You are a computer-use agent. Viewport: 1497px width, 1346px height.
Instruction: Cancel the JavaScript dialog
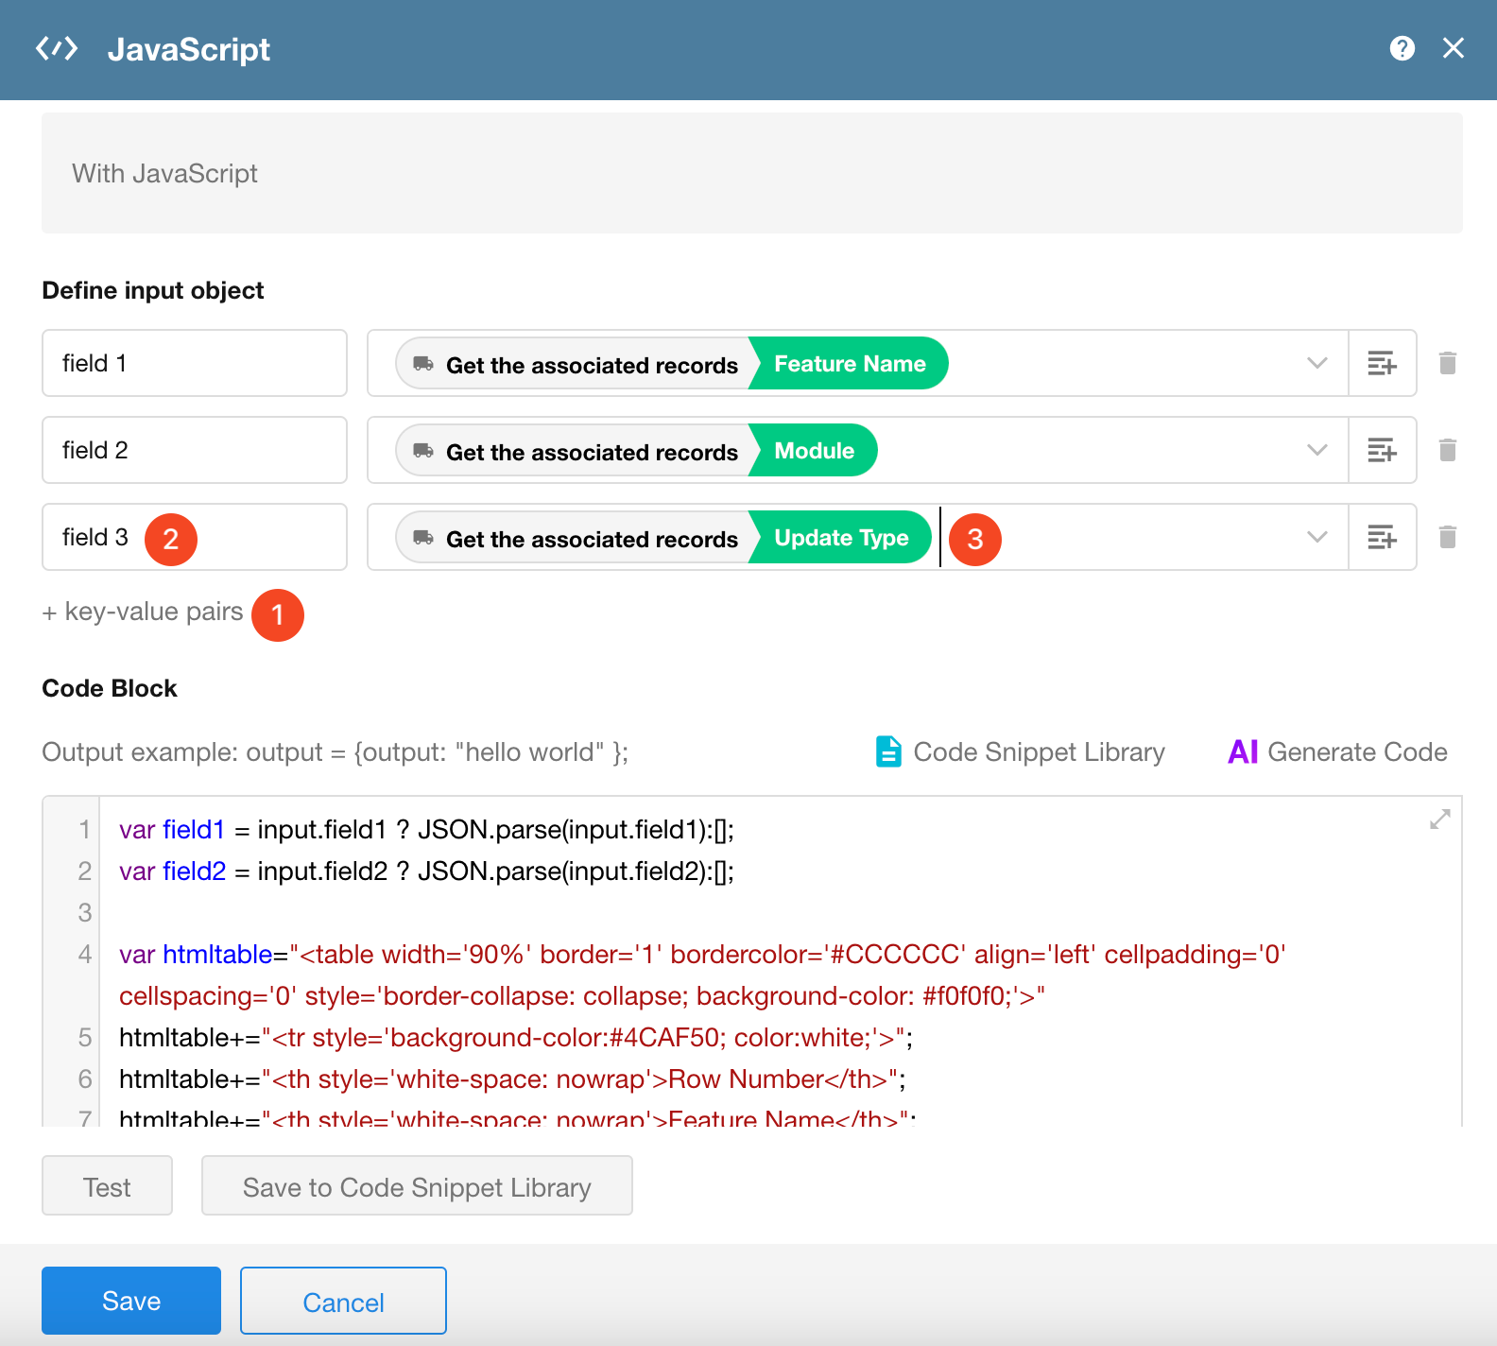tap(343, 1302)
